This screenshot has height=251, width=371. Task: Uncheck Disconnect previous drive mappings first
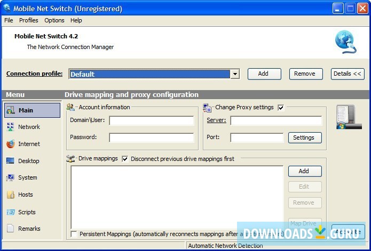(125, 159)
